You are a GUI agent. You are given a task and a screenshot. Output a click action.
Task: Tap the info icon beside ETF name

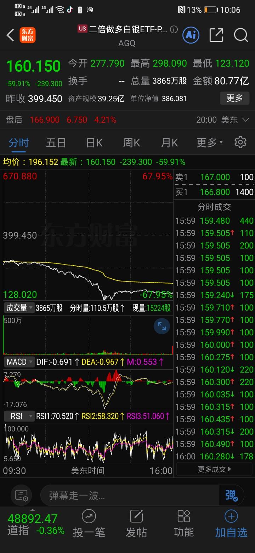[174, 29]
